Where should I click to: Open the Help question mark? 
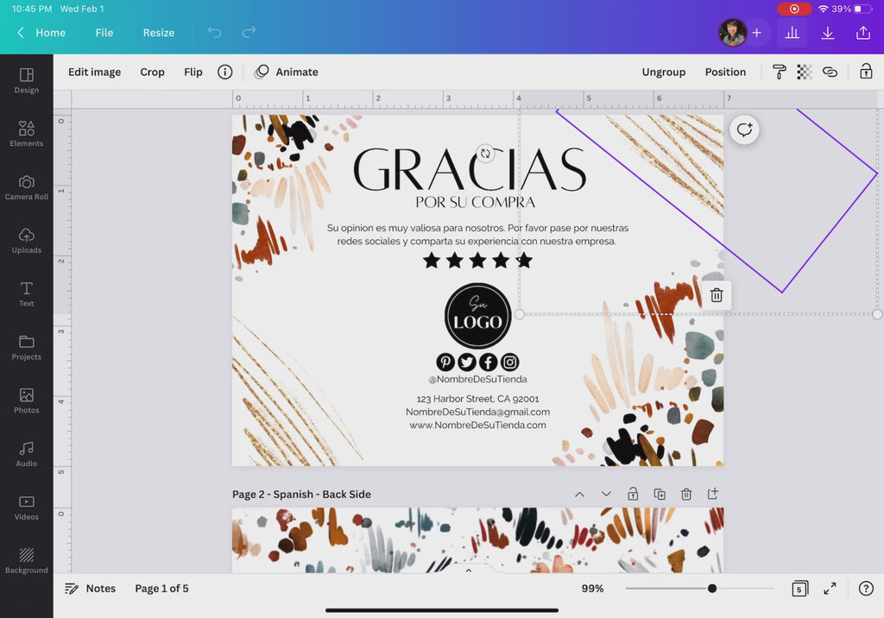(866, 588)
